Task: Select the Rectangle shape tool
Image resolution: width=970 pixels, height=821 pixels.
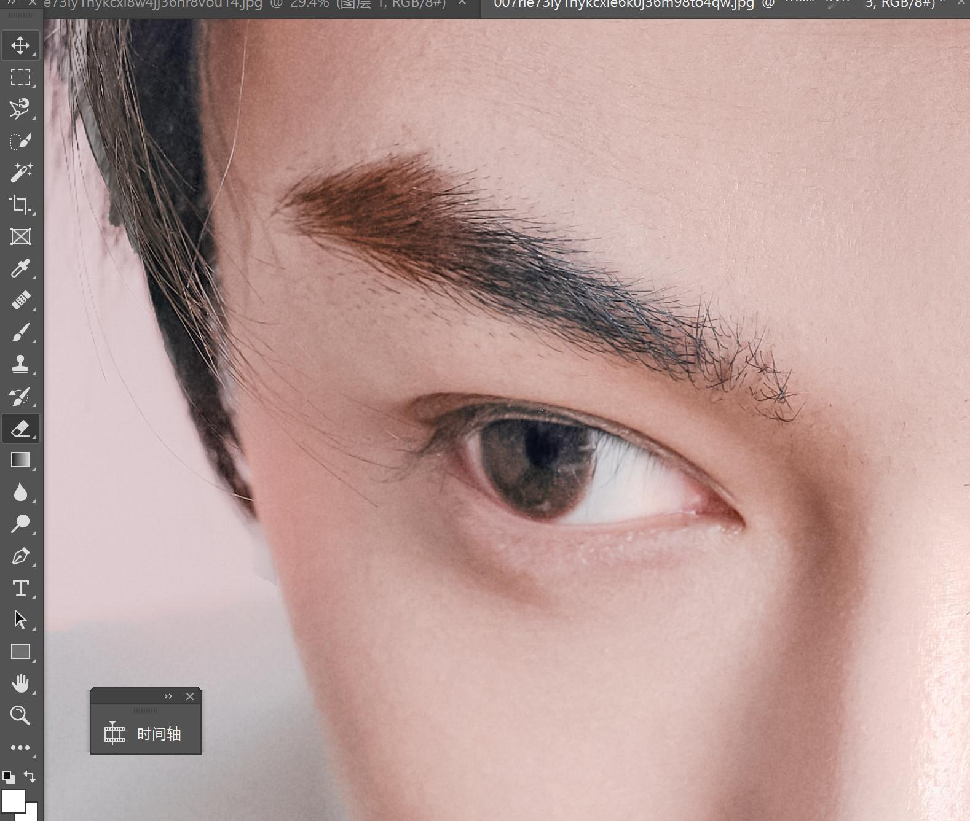Action: tap(20, 652)
